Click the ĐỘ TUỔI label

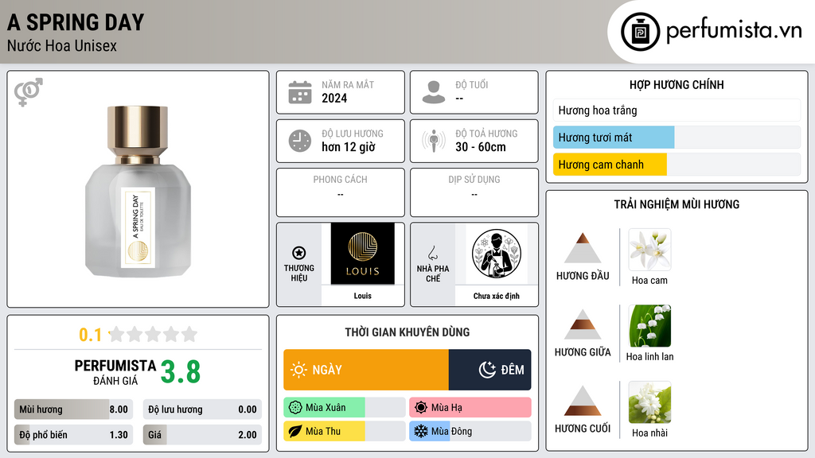[472, 84]
